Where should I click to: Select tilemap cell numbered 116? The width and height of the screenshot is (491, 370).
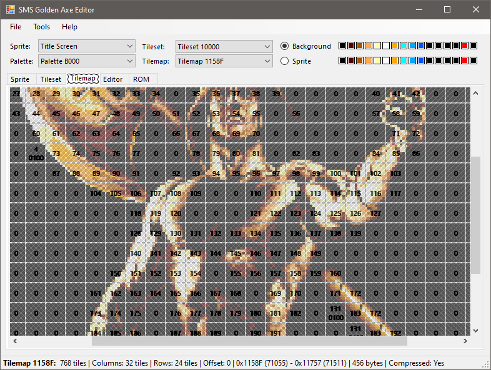tap(375, 193)
